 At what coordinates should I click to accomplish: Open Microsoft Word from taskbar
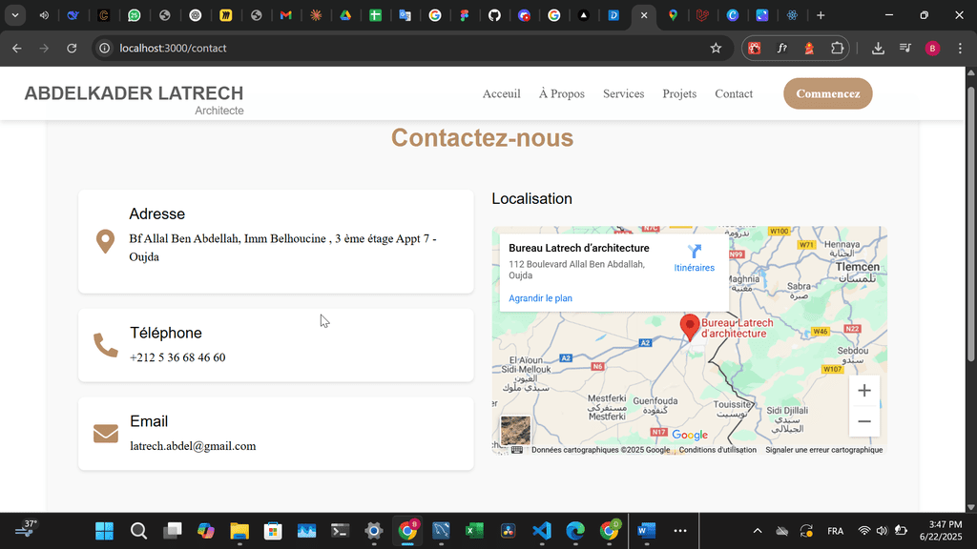646,530
